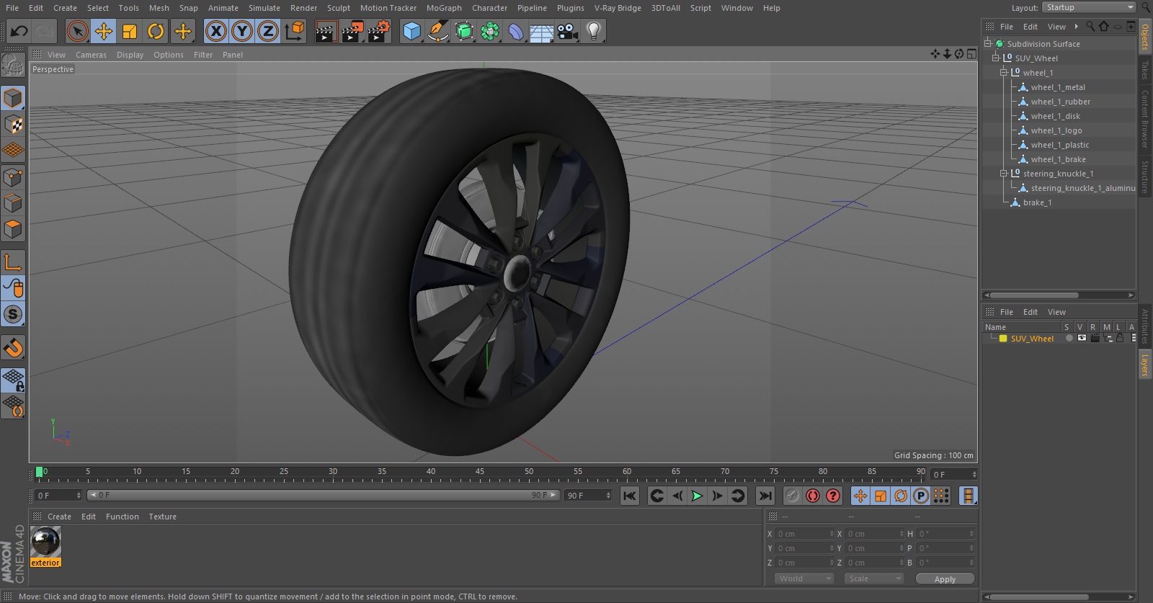1153x603 pixels.
Task: Switch to Edges mode
Action: click(13, 202)
